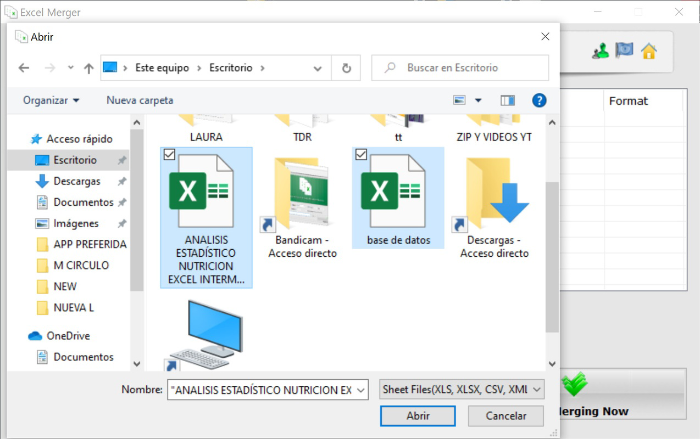The height and width of the screenshot is (439, 700).
Task: Open the Organizar menu
Action: tap(51, 100)
